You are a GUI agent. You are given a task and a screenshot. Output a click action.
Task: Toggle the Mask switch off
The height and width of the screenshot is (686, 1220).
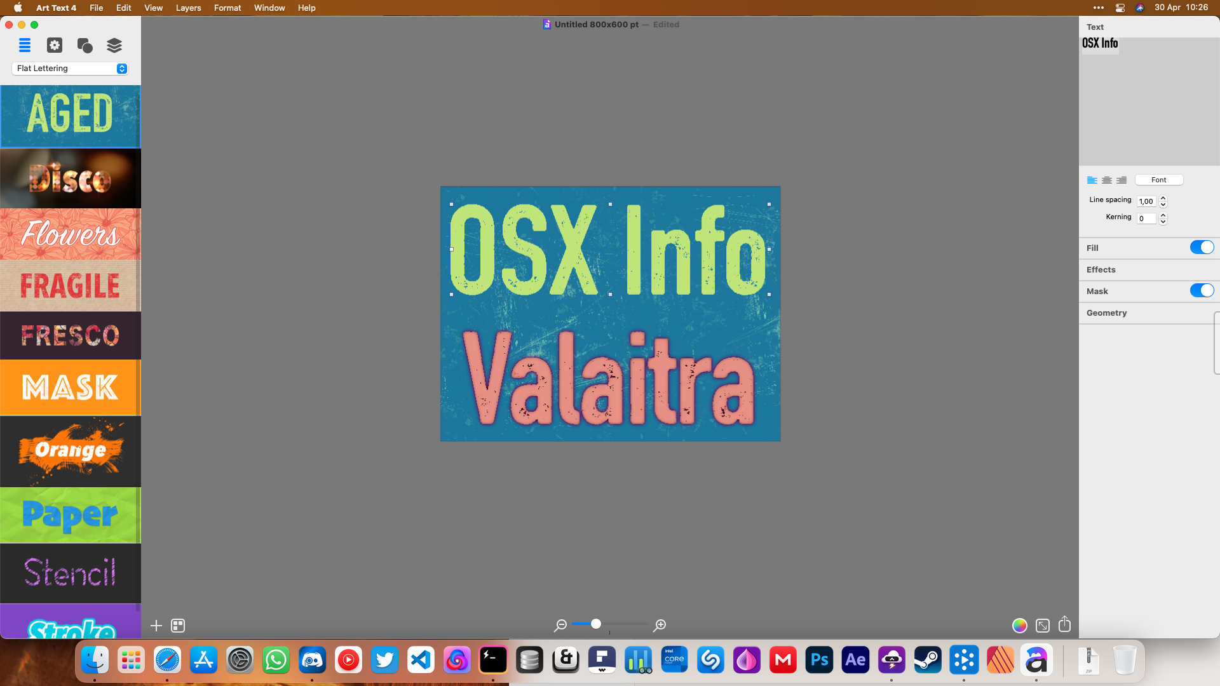click(1201, 291)
